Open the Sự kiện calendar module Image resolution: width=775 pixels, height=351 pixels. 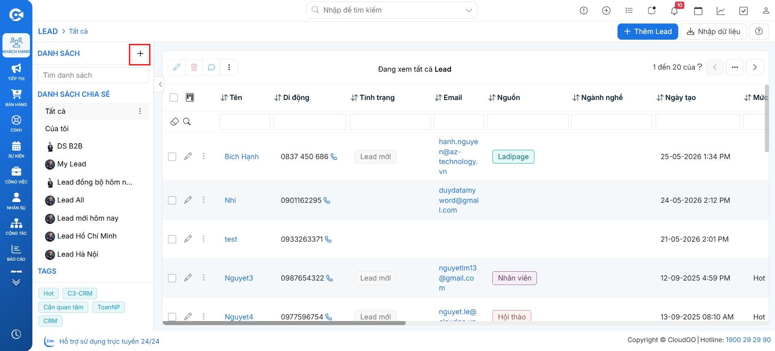click(x=16, y=149)
